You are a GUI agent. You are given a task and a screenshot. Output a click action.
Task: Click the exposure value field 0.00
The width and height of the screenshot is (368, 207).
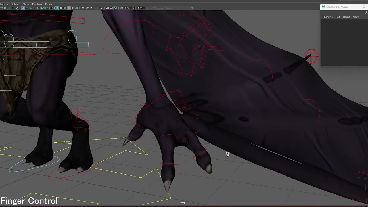[x=128, y=8]
